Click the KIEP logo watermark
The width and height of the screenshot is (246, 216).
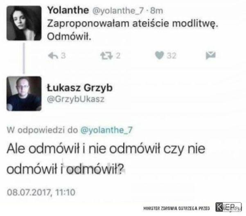(x=228, y=207)
